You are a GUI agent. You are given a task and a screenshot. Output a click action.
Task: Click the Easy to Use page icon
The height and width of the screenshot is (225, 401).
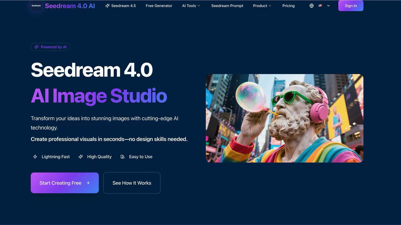tap(123, 157)
